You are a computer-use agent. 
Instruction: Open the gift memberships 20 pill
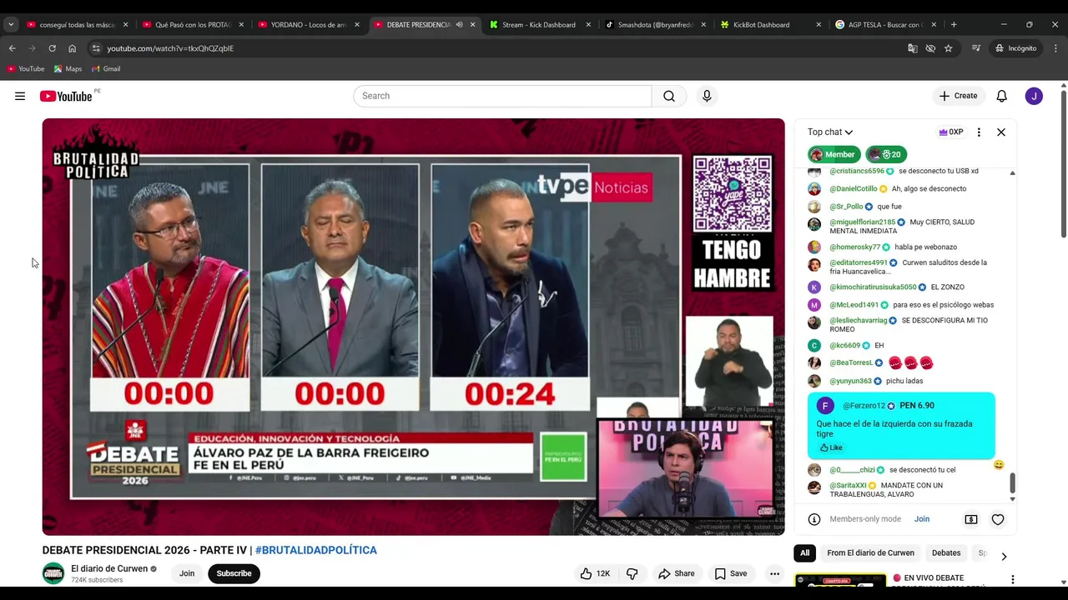click(886, 154)
